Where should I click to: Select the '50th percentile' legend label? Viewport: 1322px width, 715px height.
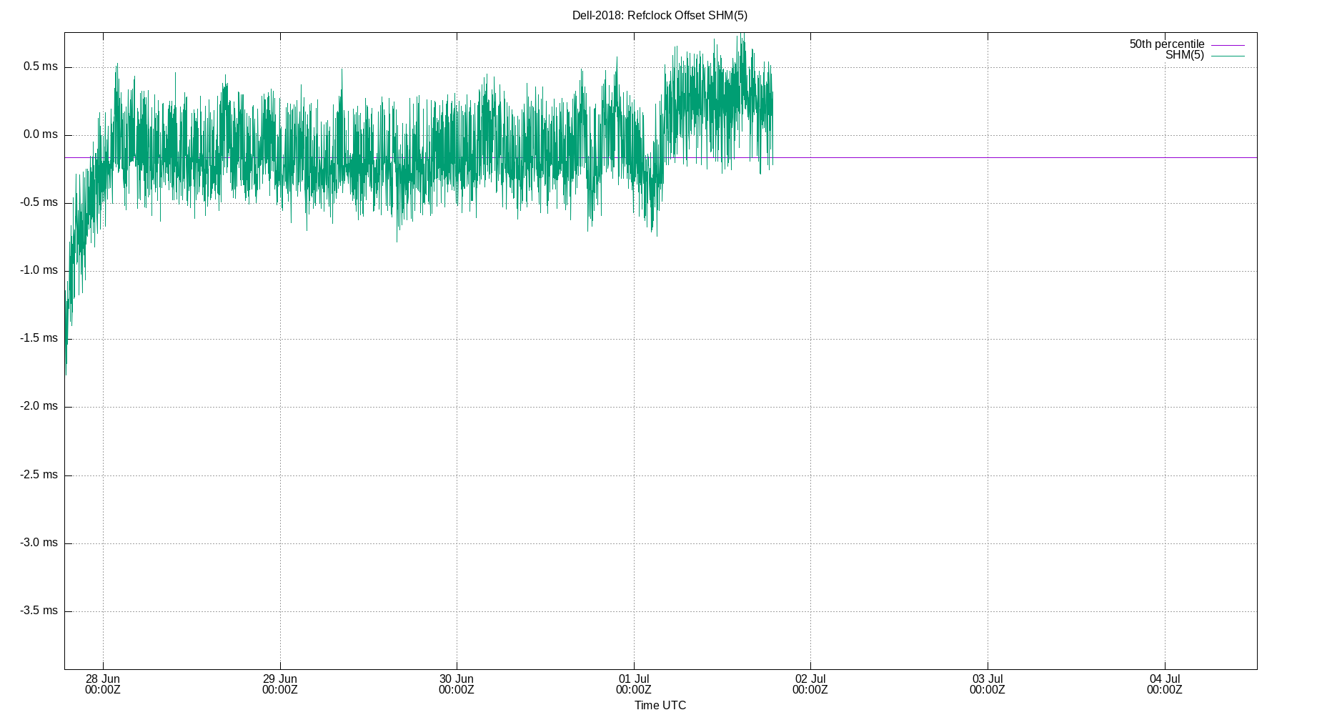(x=1167, y=44)
